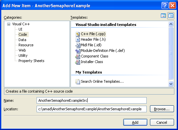178x130 pixels.
Task: Select the UI category
Action: click(20, 29)
